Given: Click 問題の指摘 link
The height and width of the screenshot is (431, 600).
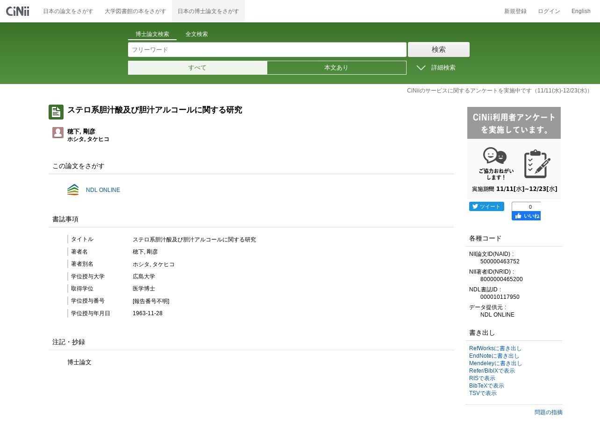Looking at the screenshot, I should point(549,412).
